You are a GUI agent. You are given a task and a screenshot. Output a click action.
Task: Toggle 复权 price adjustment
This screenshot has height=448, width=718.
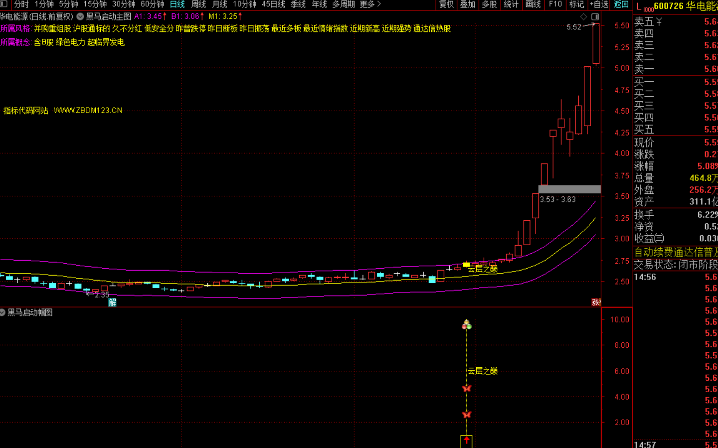[446, 4]
